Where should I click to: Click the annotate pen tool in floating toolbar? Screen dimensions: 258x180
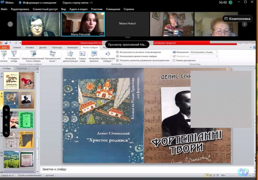pos(6,110)
